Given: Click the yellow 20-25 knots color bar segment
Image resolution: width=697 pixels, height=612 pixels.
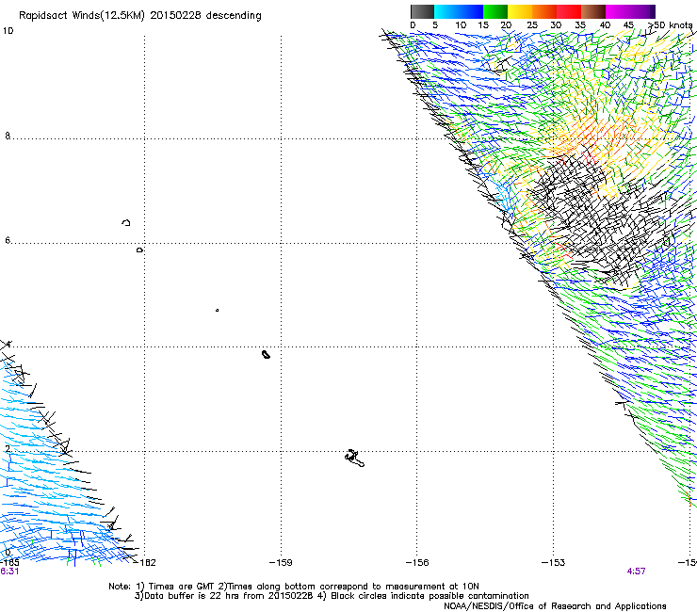Looking at the screenshot, I should click(x=520, y=11).
